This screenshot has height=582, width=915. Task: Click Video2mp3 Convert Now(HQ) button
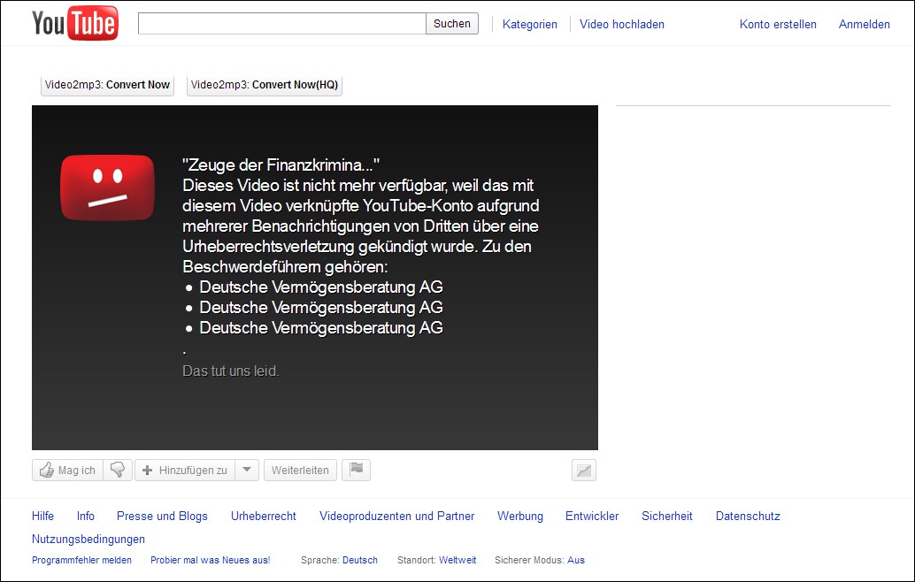coord(264,85)
